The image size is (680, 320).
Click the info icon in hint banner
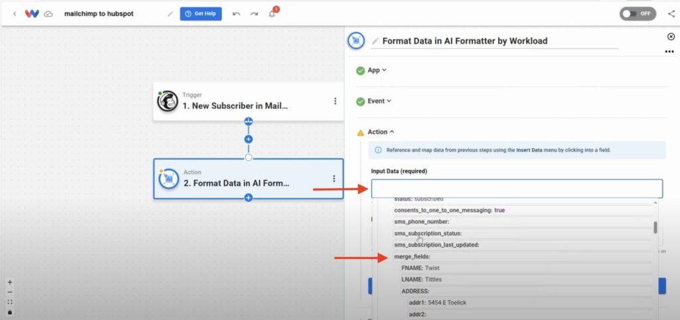coord(378,151)
